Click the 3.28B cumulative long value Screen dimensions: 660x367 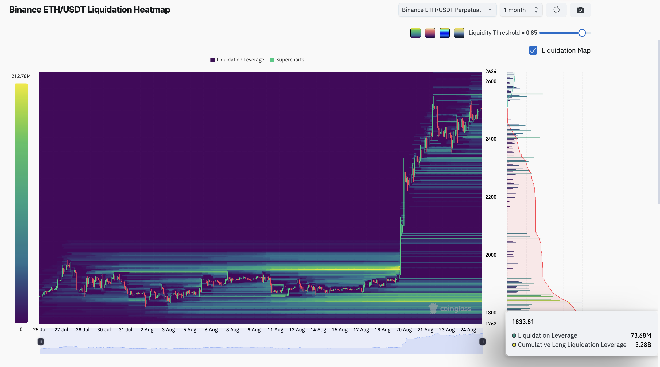643,345
